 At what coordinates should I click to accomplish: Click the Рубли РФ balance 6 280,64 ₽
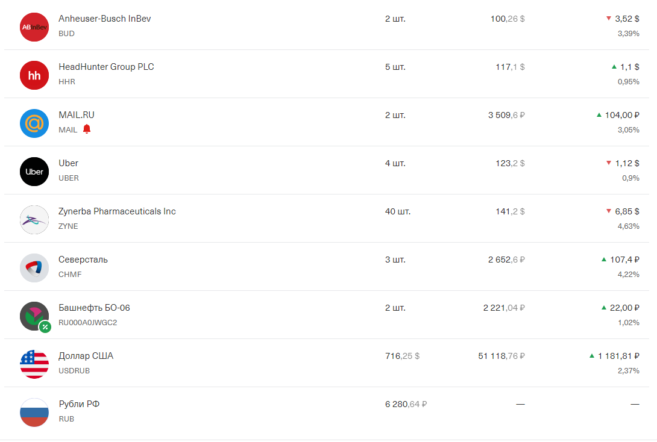[406, 404]
